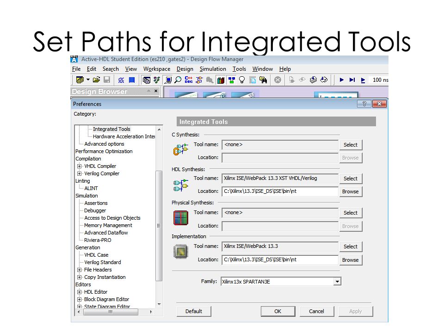Expand the Verilog Compiler tree node
The width and height of the screenshot is (444, 333).
[79, 173]
